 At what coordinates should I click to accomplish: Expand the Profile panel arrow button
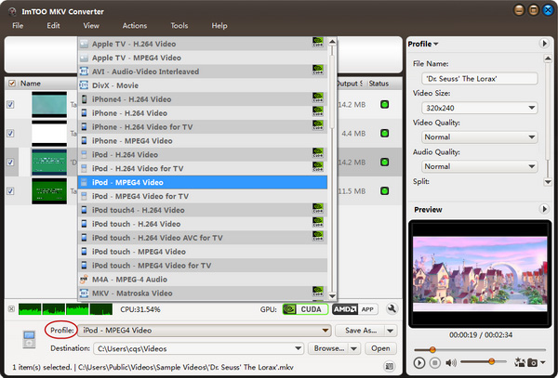pyautogui.click(x=544, y=44)
